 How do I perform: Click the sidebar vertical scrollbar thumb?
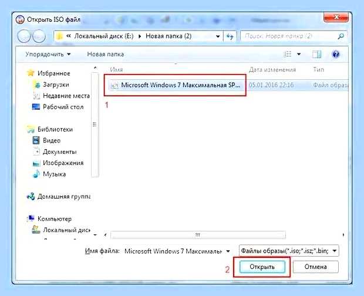pyautogui.click(x=95, y=125)
